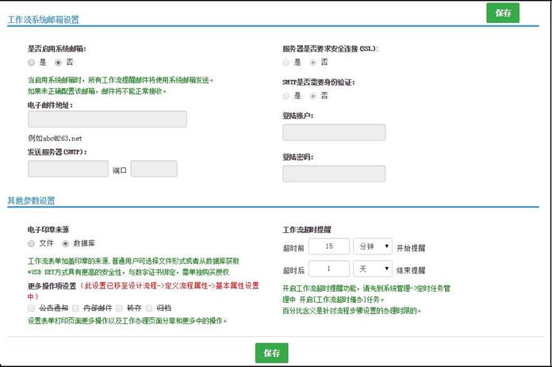Click the example text 例如abc@263.net
Viewport: 552px width, 367px height.
click(x=55, y=138)
